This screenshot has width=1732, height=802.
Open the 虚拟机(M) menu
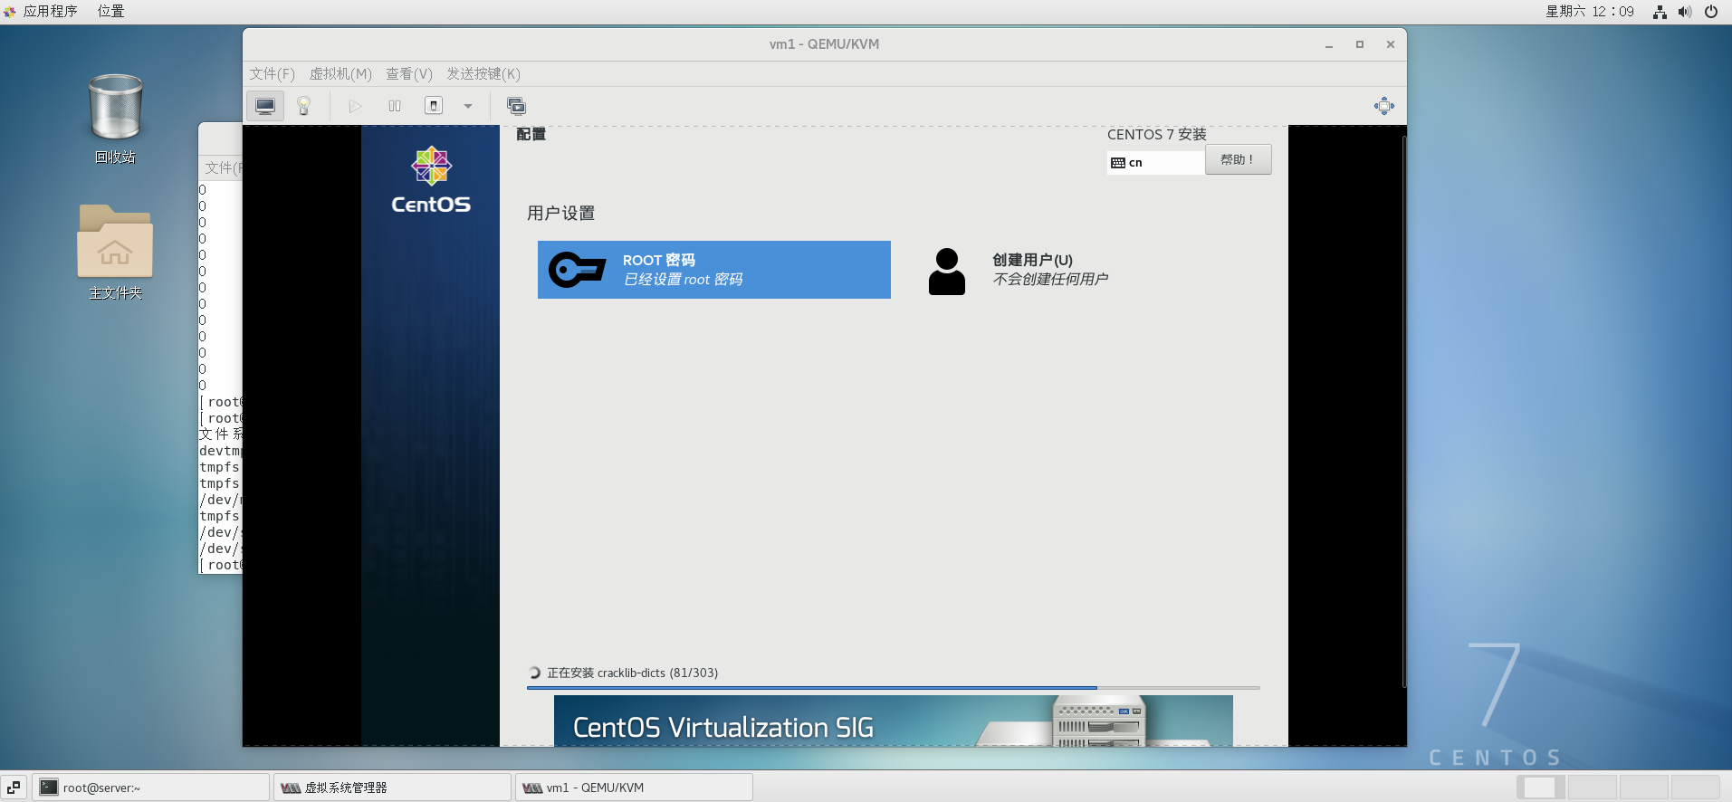[x=340, y=74]
